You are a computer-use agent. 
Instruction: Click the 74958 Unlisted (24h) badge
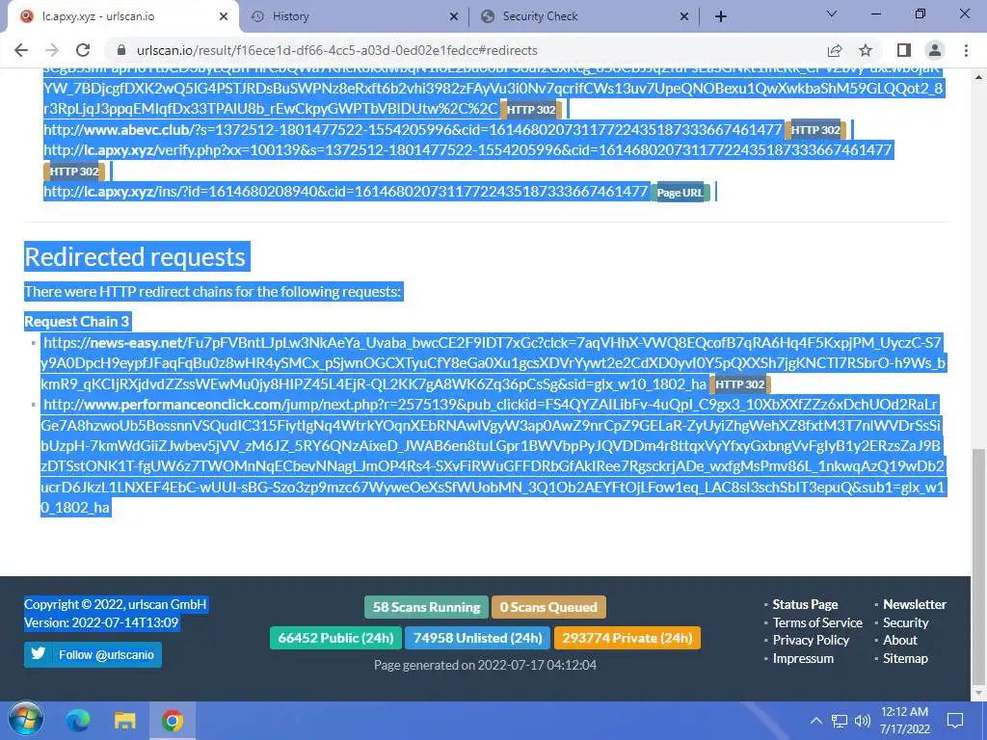click(x=478, y=638)
